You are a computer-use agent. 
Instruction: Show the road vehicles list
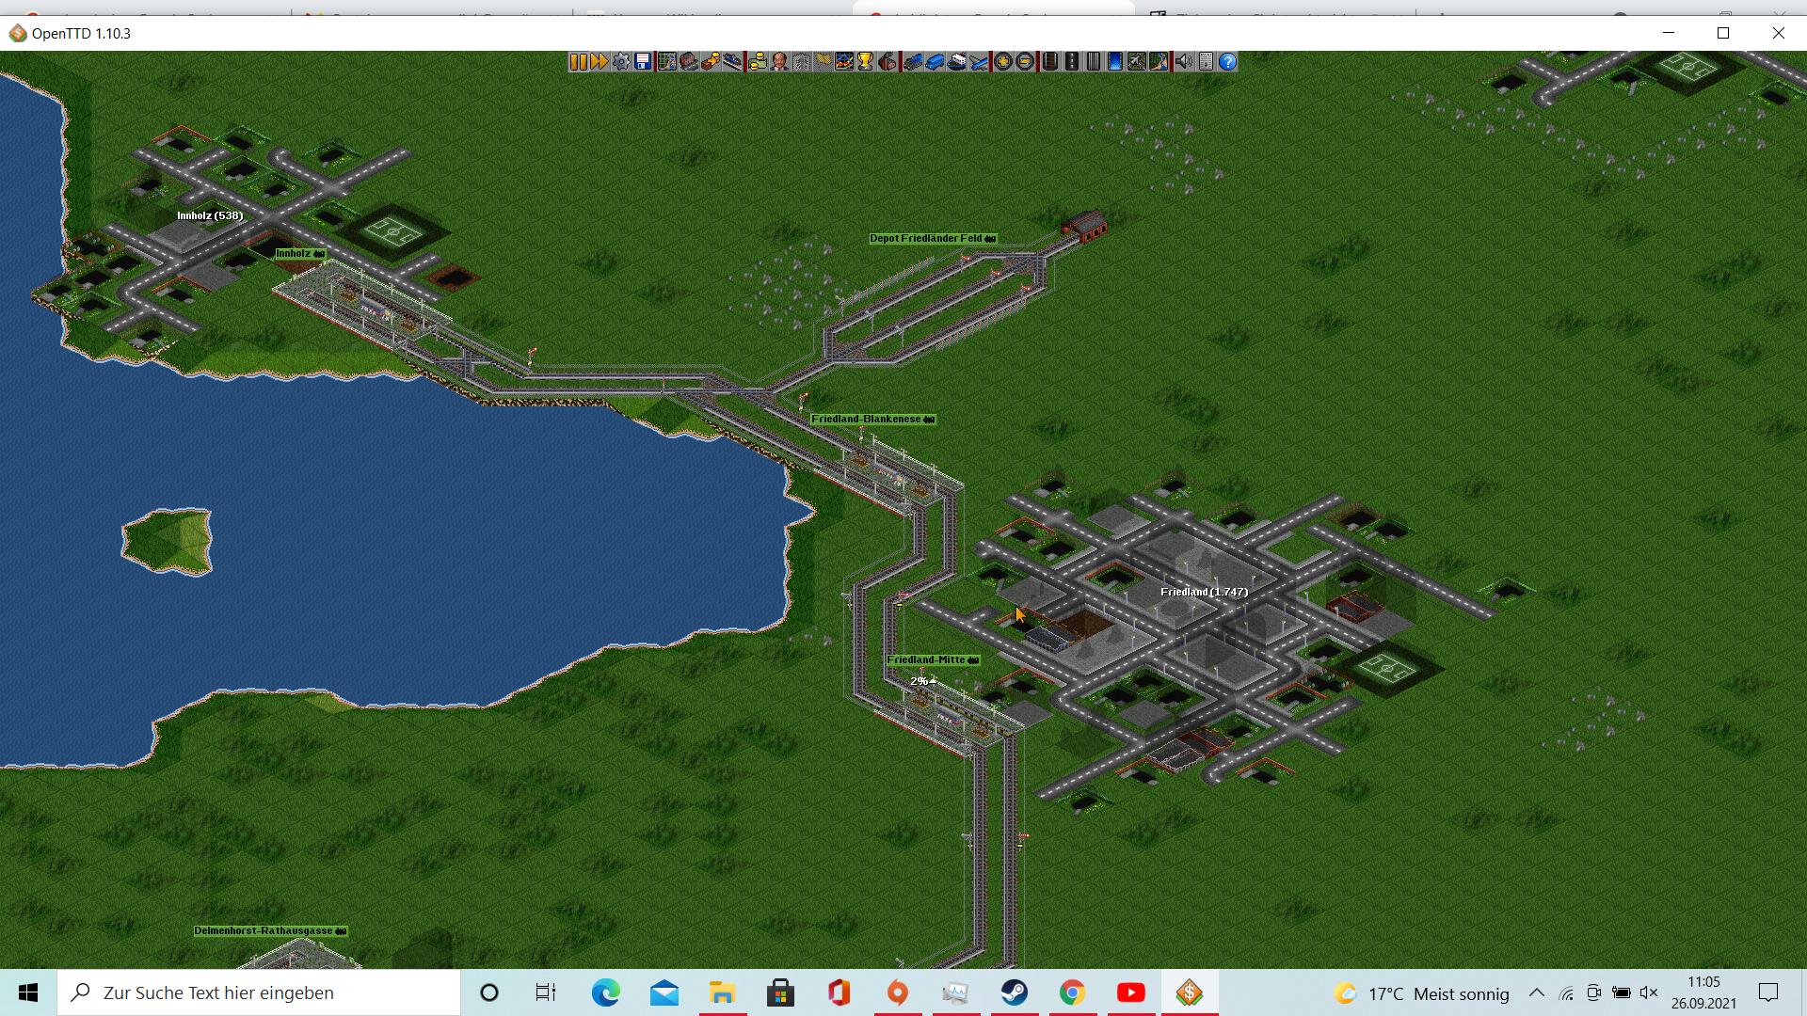tap(935, 62)
